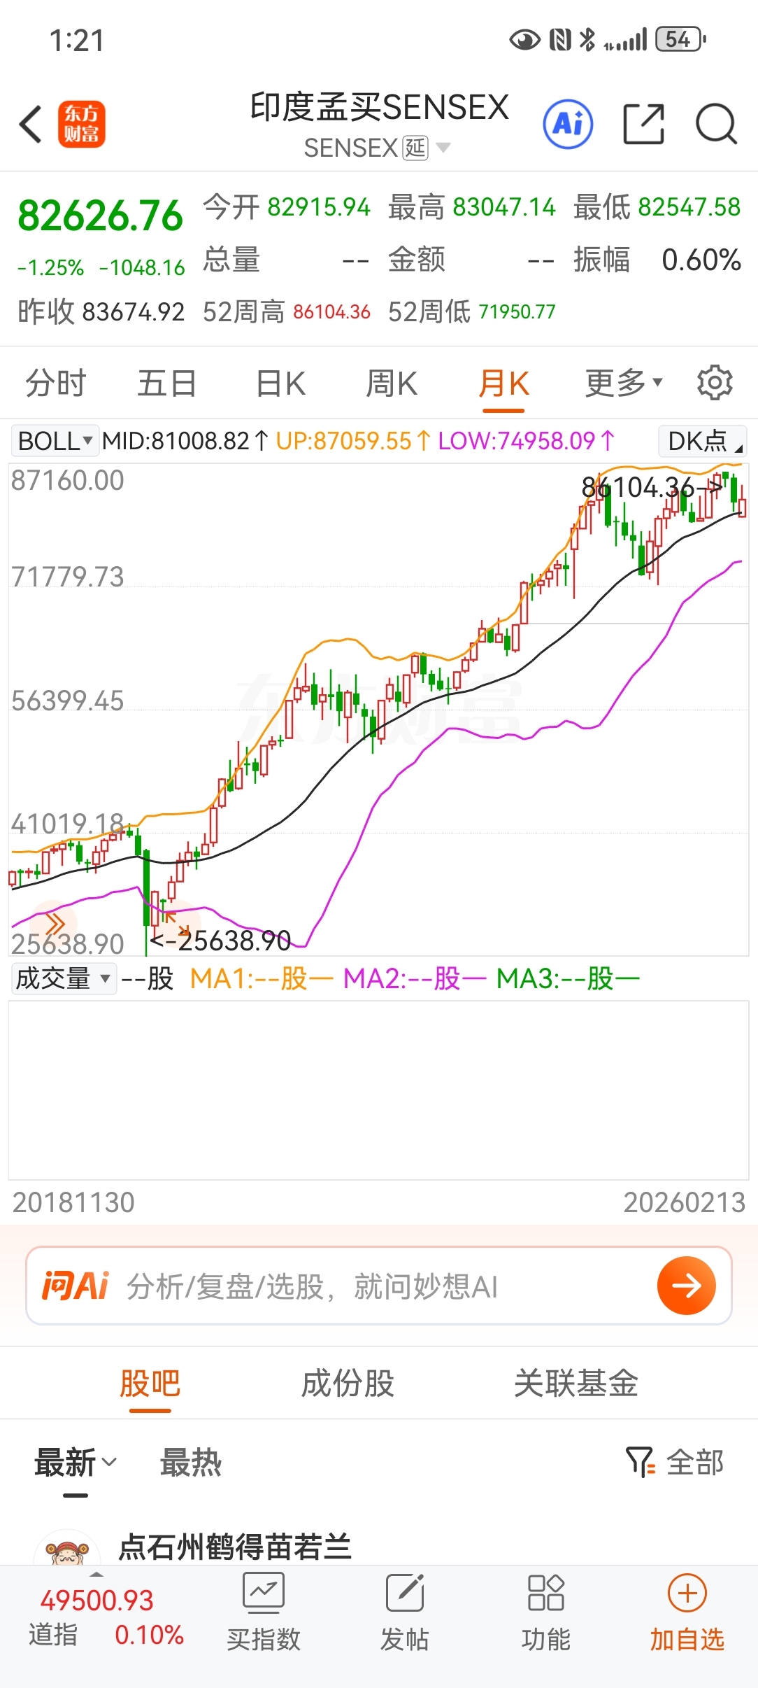The width and height of the screenshot is (758, 1688).
Task: Expand the 更多 period dropdown
Action: tap(623, 383)
